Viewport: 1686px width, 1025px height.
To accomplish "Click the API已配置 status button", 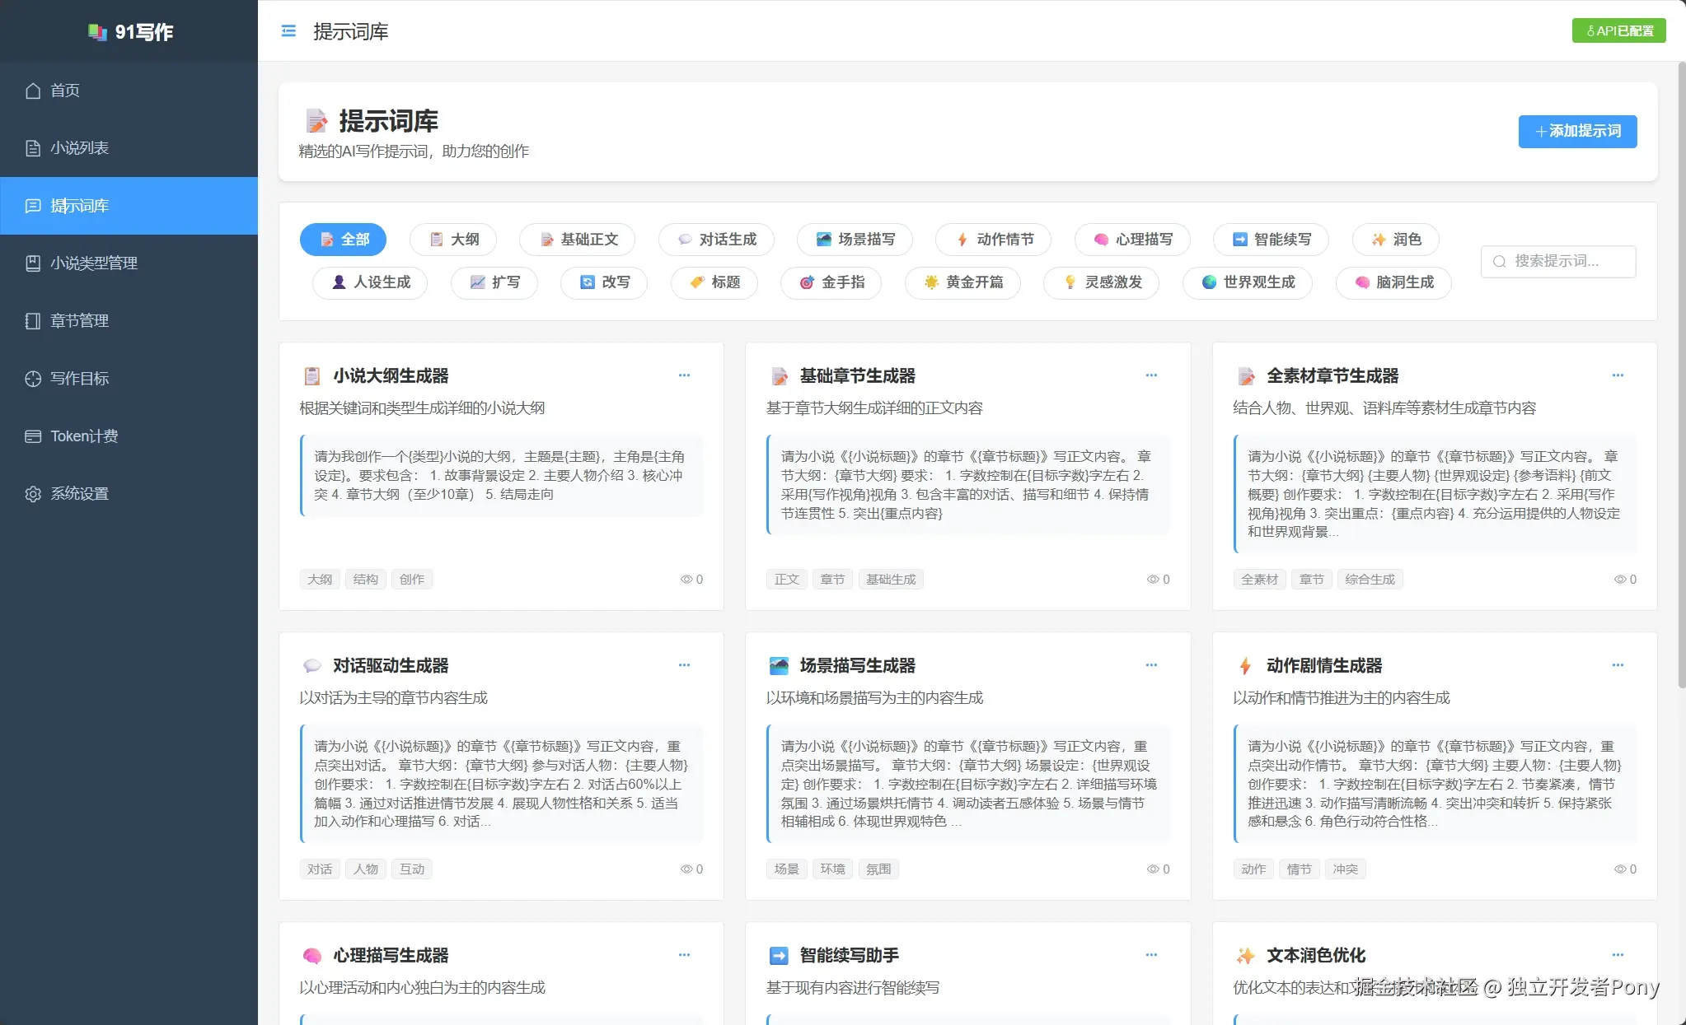I will [1617, 30].
